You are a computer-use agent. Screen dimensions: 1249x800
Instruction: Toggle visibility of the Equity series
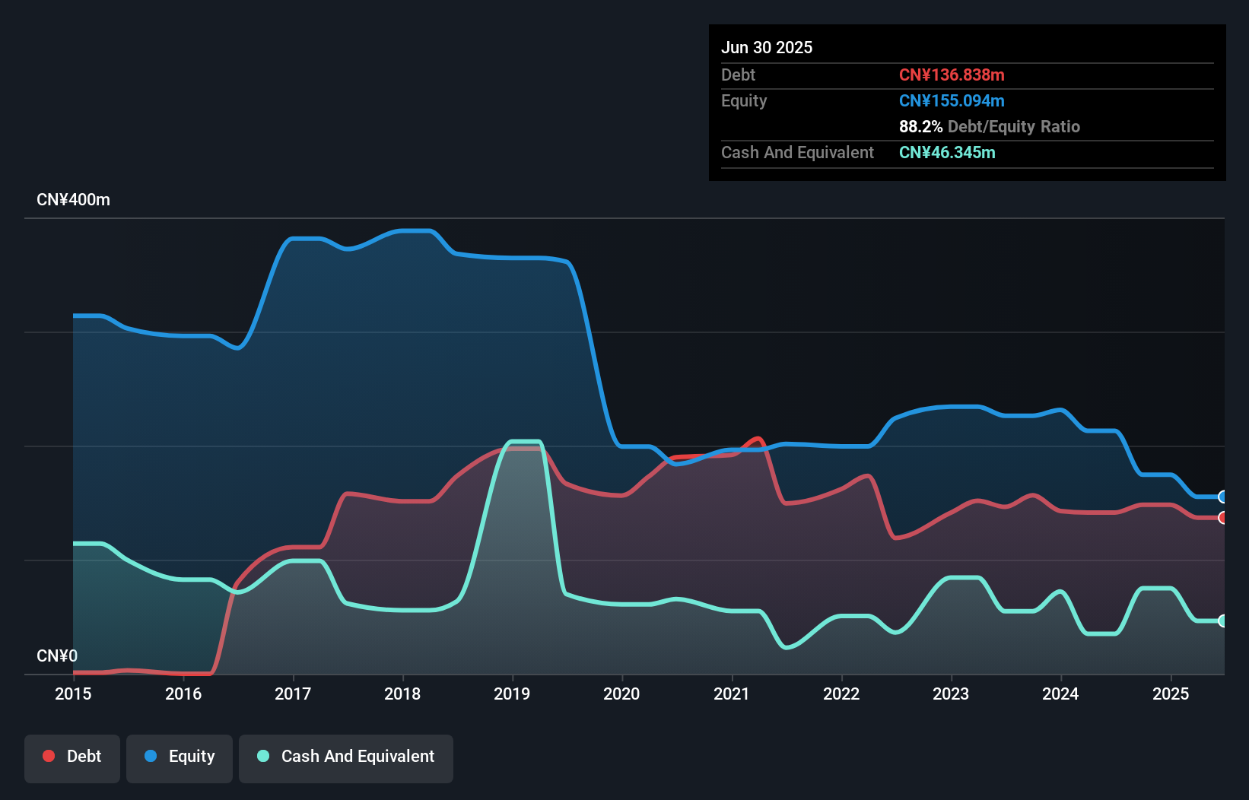[x=179, y=756]
